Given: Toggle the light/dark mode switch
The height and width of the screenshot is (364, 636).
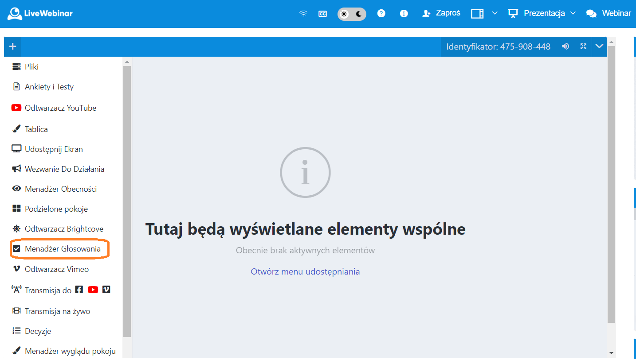Looking at the screenshot, I should click(x=352, y=14).
